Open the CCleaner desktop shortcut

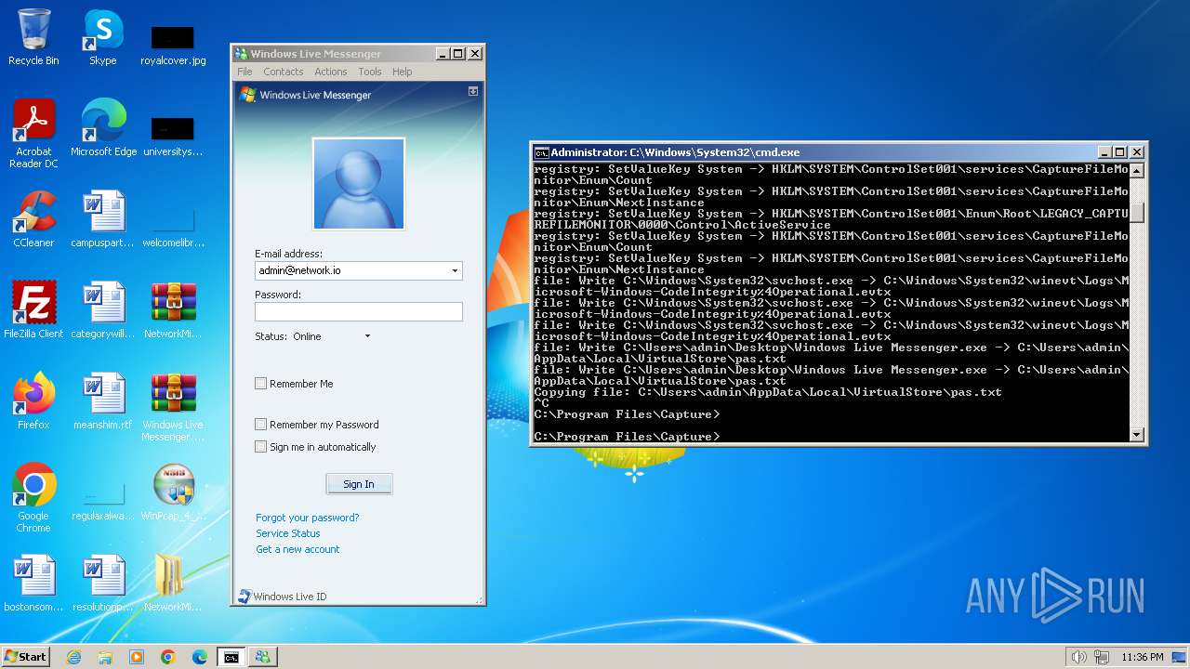click(33, 219)
